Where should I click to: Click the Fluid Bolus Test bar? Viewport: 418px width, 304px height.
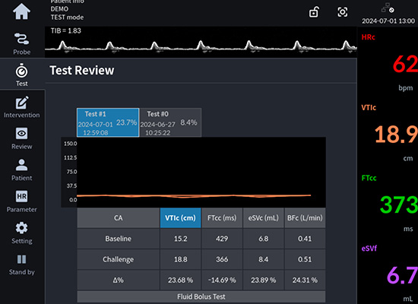point(201,296)
